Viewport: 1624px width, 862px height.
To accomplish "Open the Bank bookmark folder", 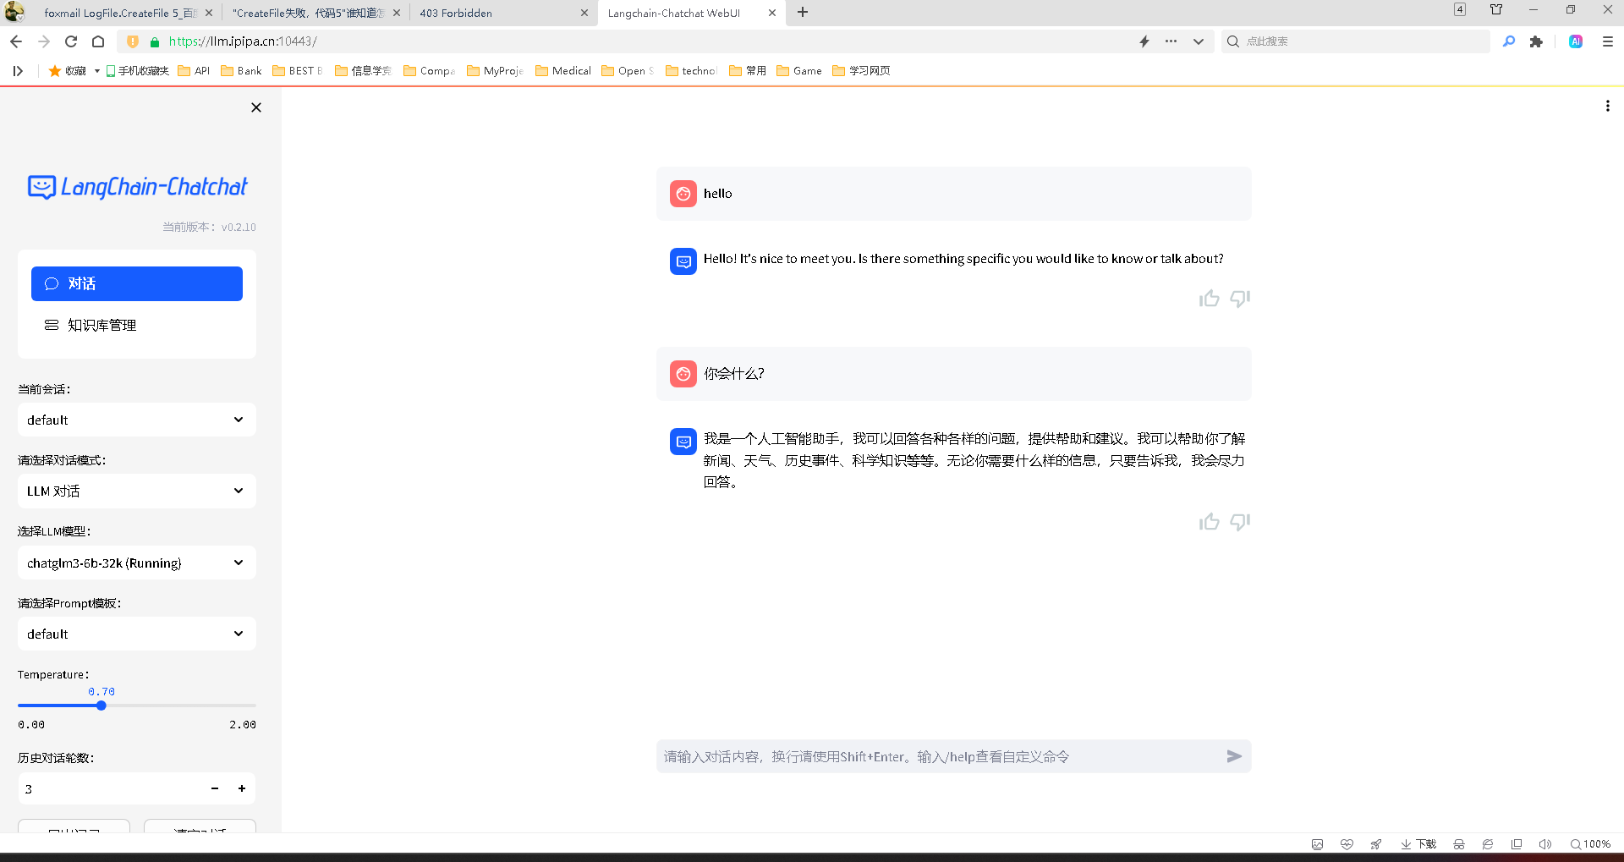I will point(241,71).
